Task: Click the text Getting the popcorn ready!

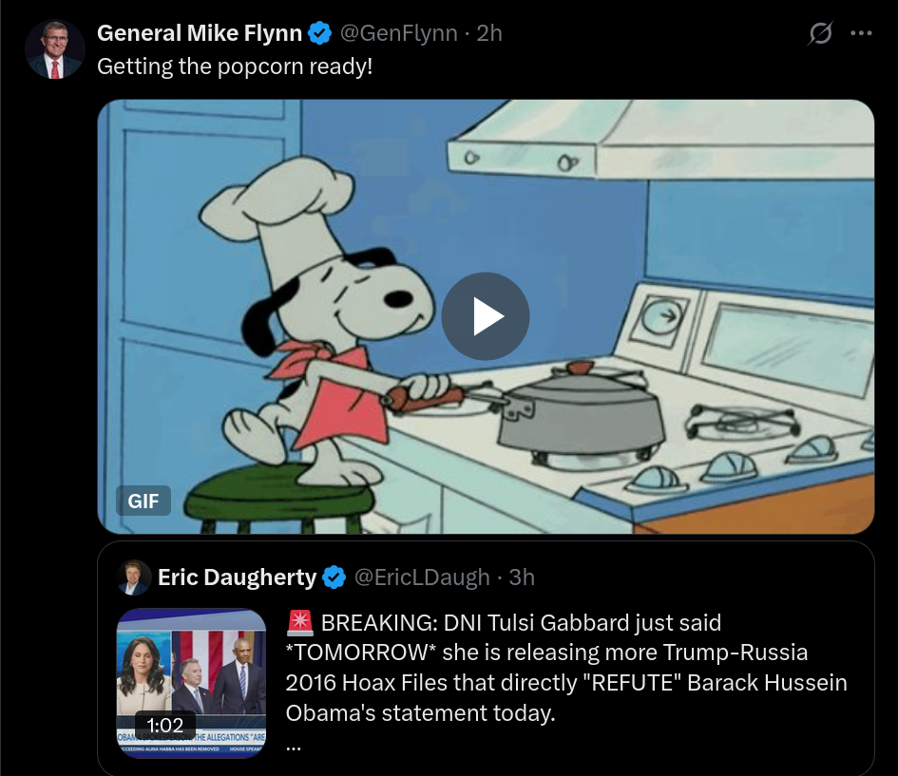Action: coord(235,66)
